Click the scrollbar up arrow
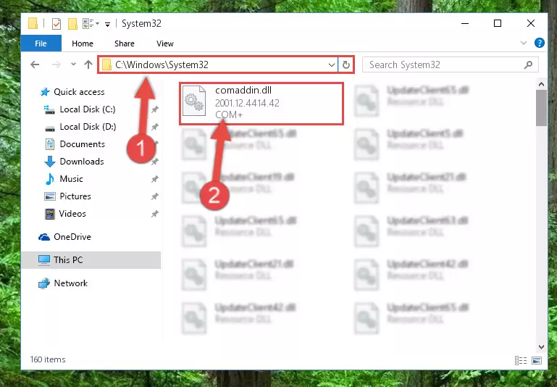Screen dimensions: 557x387 (x=541, y=84)
